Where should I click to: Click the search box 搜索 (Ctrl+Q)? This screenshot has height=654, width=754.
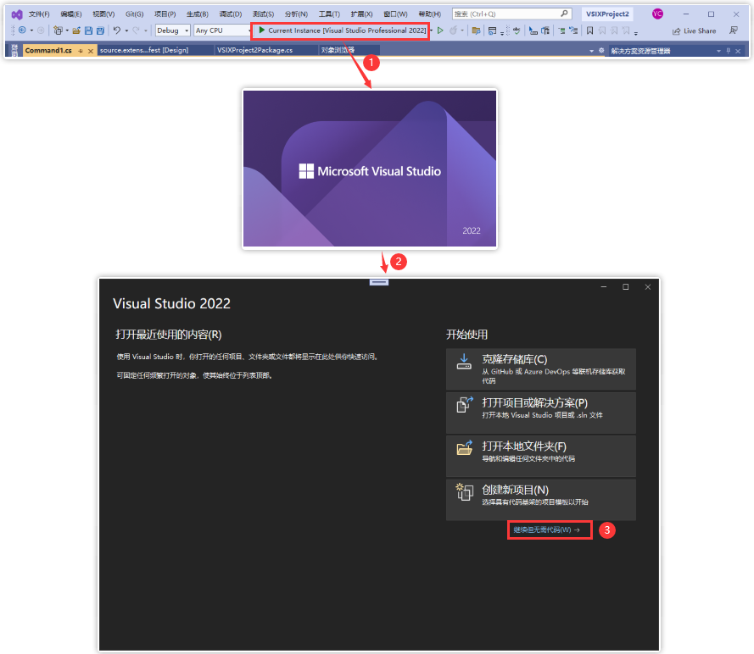(x=511, y=14)
